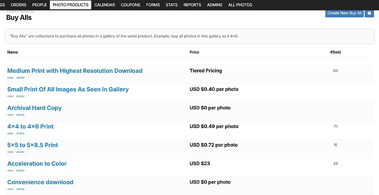379x195 pixels.
Task: Go to the COUPONS page
Action: 131,5
